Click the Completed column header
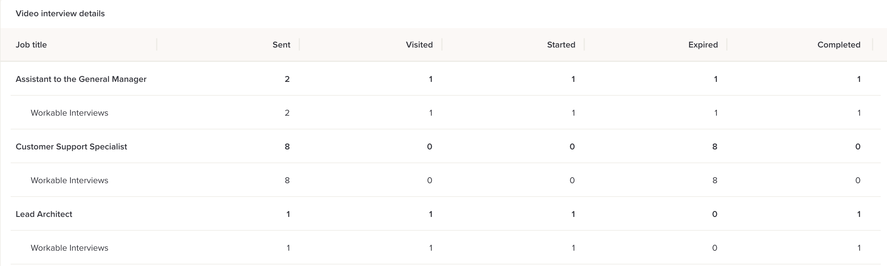 point(838,45)
